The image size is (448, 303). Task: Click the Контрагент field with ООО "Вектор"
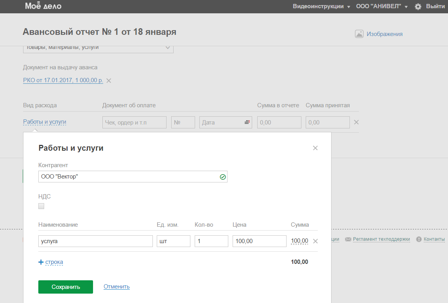[128, 177]
